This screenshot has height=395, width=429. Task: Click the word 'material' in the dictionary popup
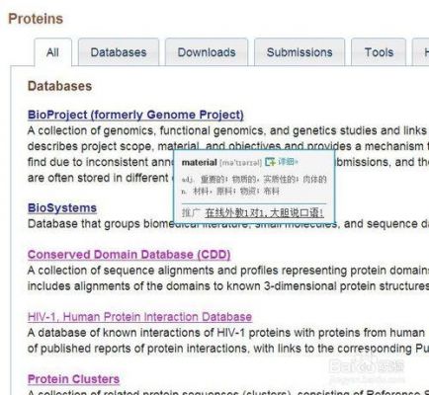click(x=199, y=162)
